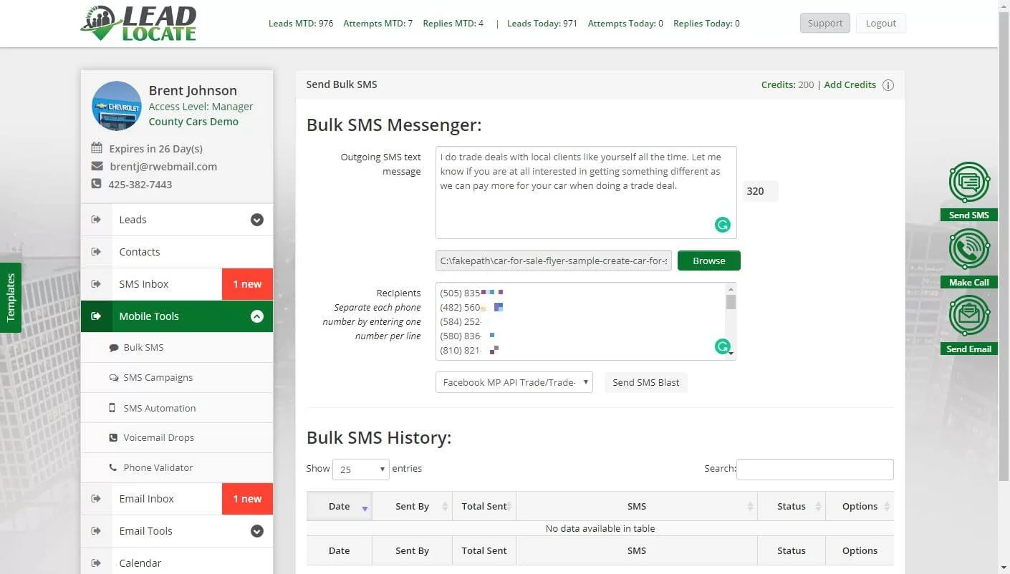Viewport: 1010px width, 574px height.
Task: Open Bulk SMS submenu item
Action: (x=177, y=347)
